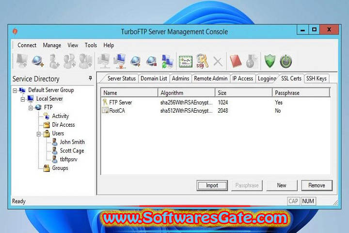Click the Import button
Screen dimensions: 349x233
(212, 185)
